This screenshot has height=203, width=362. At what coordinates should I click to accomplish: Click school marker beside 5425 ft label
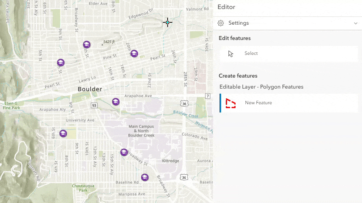(86, 45)
